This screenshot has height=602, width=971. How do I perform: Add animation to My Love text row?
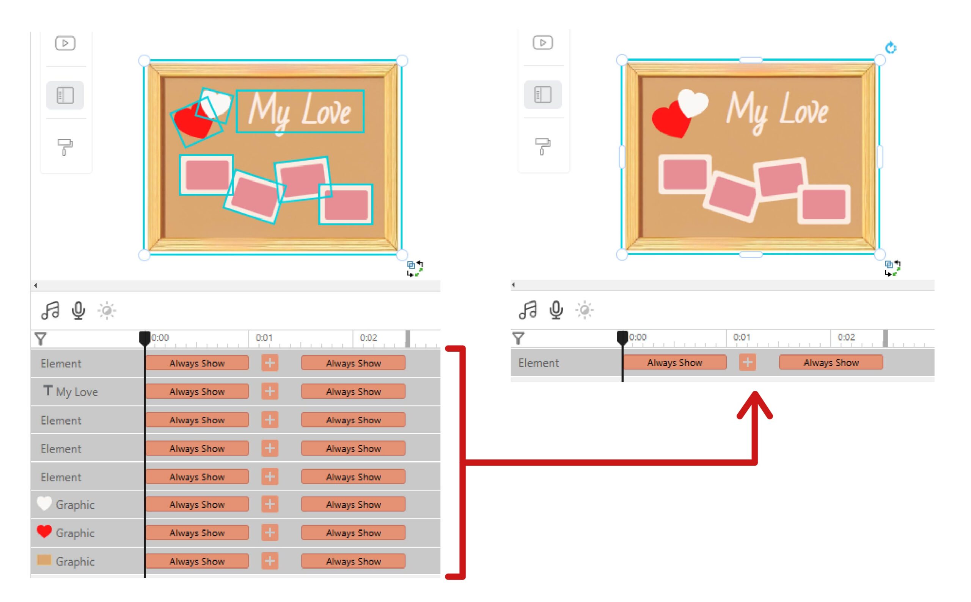pos(270,391)
